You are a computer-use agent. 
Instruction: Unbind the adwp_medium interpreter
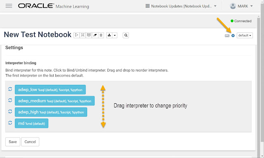(x=55, y=101)
